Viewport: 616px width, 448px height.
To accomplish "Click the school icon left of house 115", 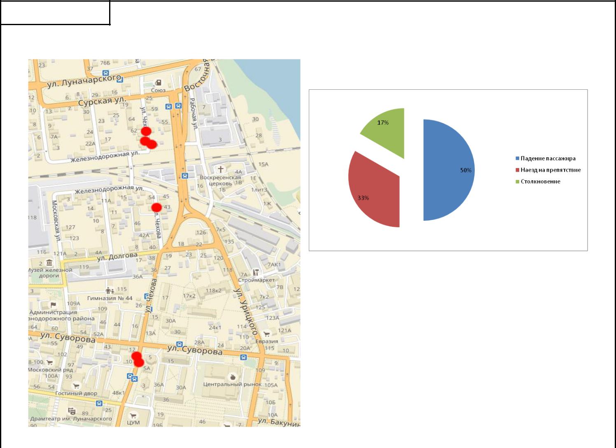I will pyautogui.click(x=110, y=290).
